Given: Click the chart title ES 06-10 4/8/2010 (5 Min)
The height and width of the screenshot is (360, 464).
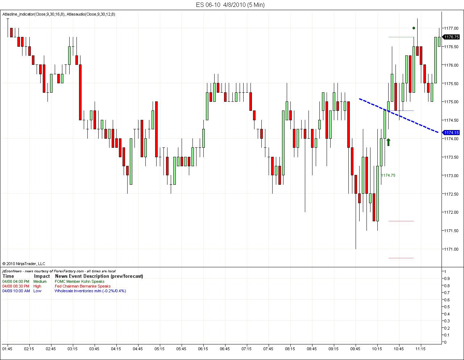Looking at the screenshot, I should 230,5.
